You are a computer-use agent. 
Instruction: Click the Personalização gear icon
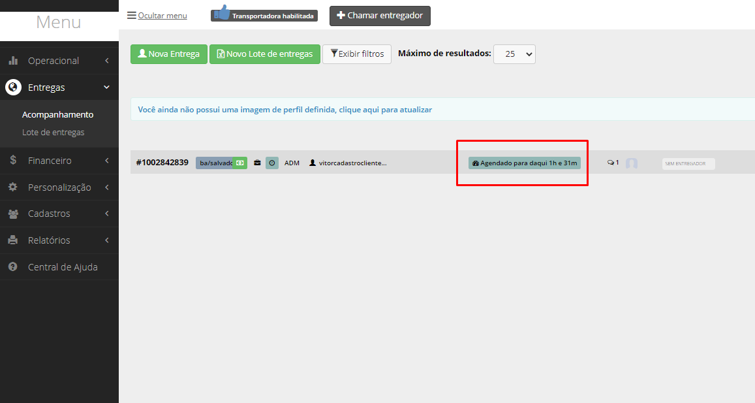[x=13, y=187]
